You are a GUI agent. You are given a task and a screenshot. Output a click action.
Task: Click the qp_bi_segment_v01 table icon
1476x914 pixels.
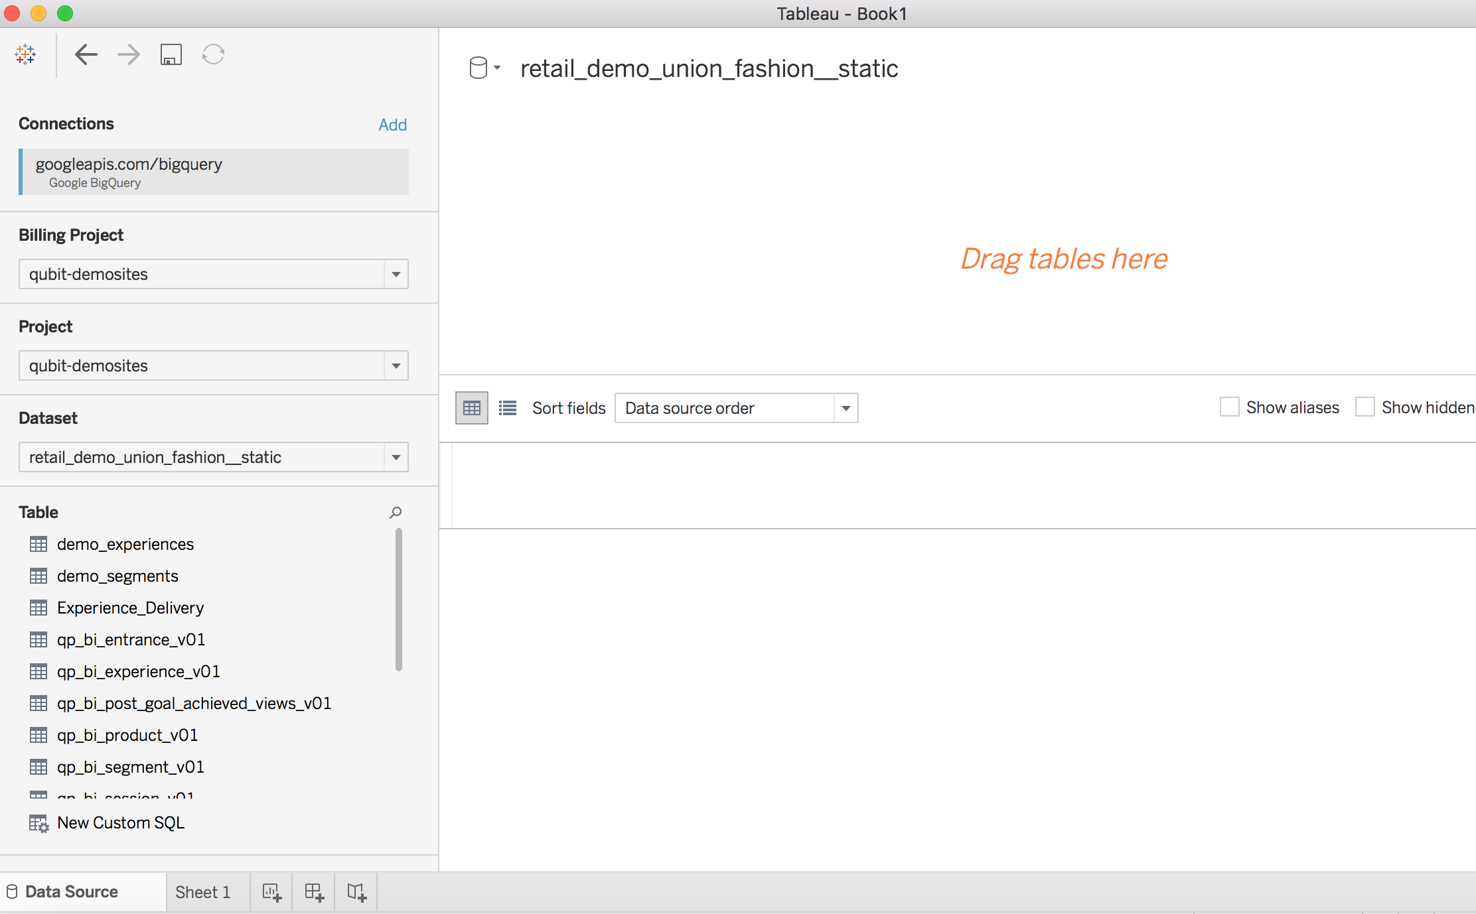click(x=38, y=767)
